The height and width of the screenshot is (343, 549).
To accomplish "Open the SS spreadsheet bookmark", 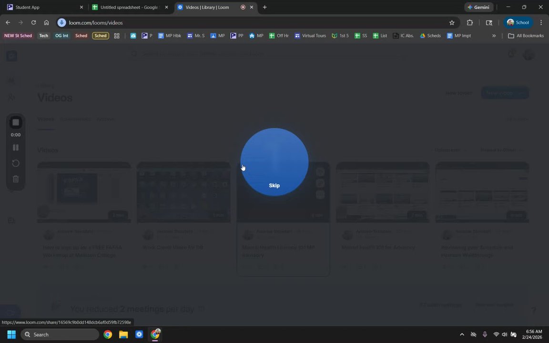I will (x=361, y=36).
